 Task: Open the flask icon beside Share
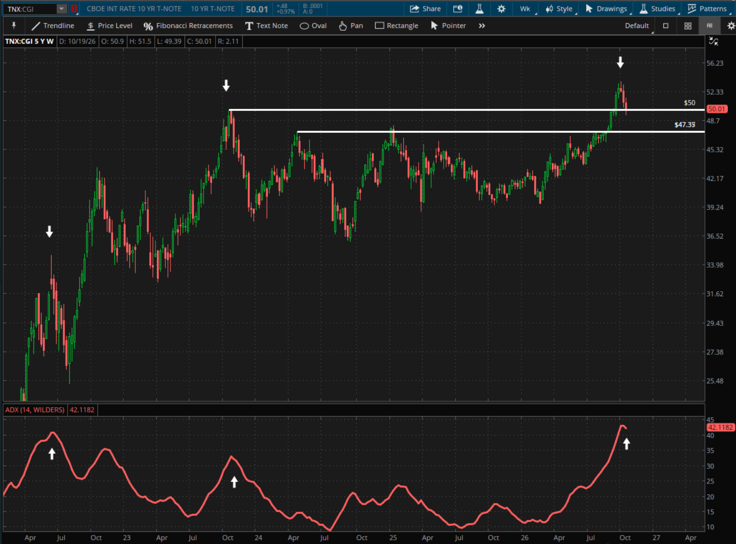tap(479, 9)
